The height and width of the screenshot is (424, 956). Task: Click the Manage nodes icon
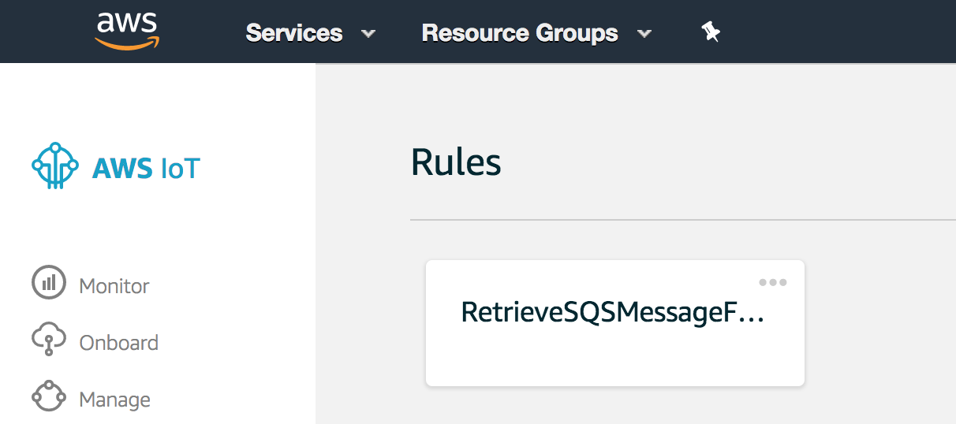pos(49,396)
